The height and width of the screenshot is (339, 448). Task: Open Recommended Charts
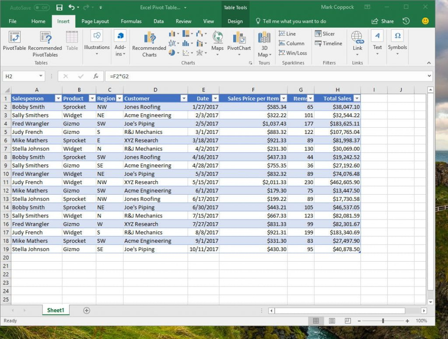point(149,42)
